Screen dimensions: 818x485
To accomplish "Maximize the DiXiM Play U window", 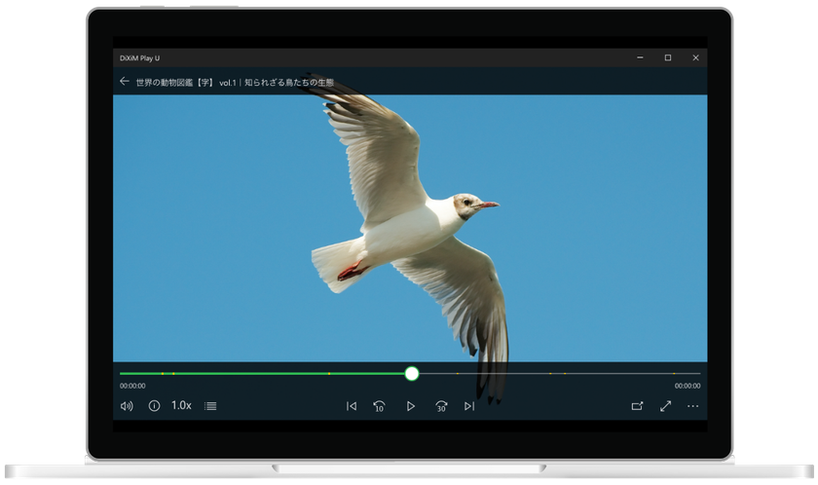I will tap(668, 57).
